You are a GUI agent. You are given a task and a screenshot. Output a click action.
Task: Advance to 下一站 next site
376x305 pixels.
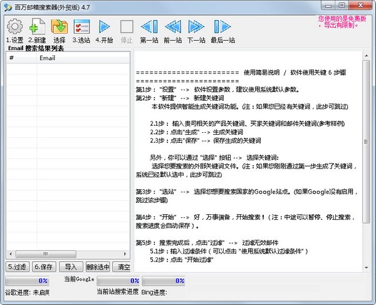(x=197, y=27)
